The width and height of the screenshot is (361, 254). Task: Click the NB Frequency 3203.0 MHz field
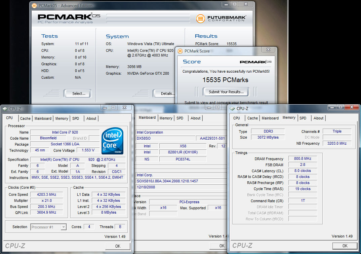(337, 143)
